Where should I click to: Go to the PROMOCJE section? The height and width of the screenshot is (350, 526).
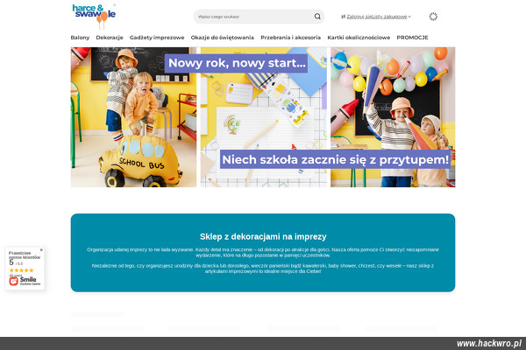tap(411, 38)
